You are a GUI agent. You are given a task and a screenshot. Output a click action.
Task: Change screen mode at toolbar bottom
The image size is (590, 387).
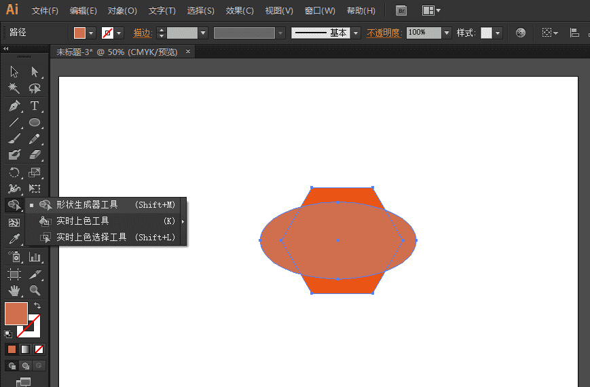23,382
